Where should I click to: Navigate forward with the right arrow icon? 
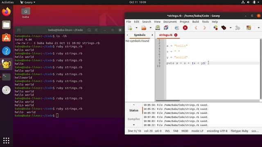(205, 28)
